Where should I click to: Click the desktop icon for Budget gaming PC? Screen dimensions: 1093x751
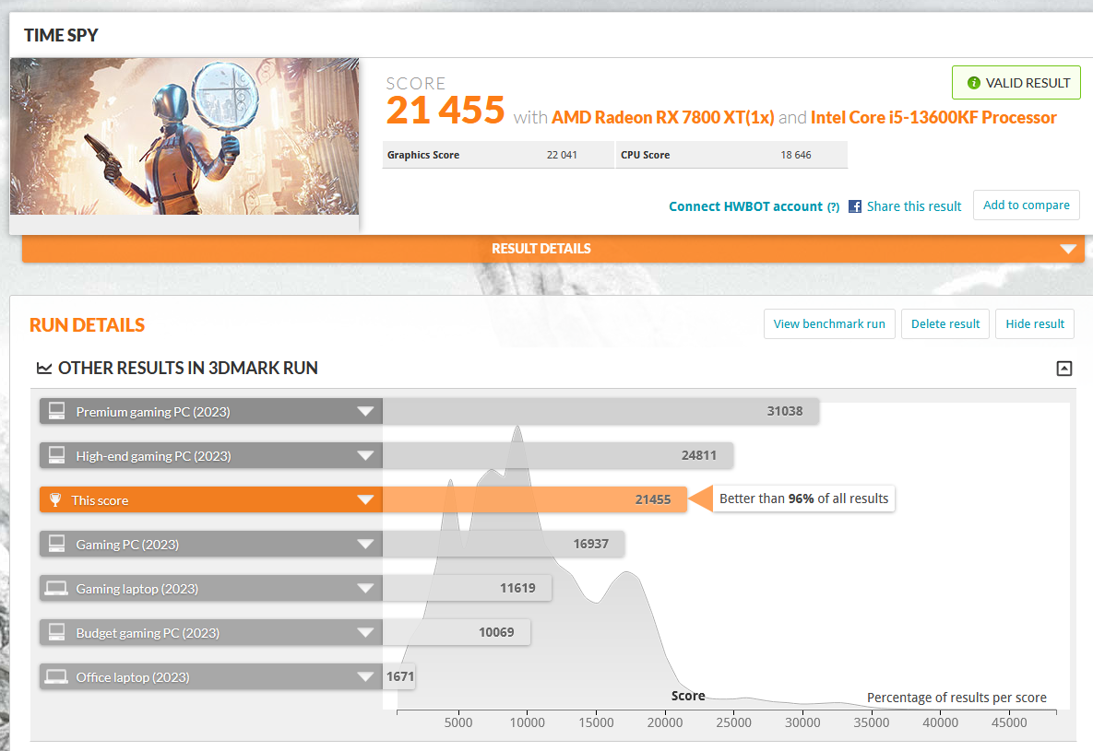[56, 632]
